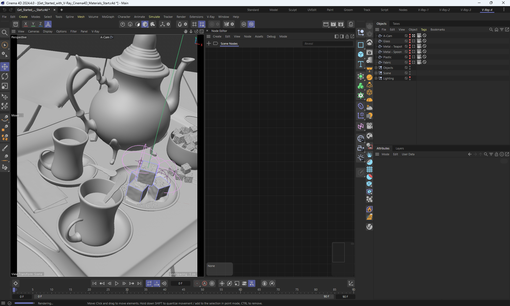Screen dimensions: 510x306
Task: Click the Text spline tool icon
Action: coord(360,64)
